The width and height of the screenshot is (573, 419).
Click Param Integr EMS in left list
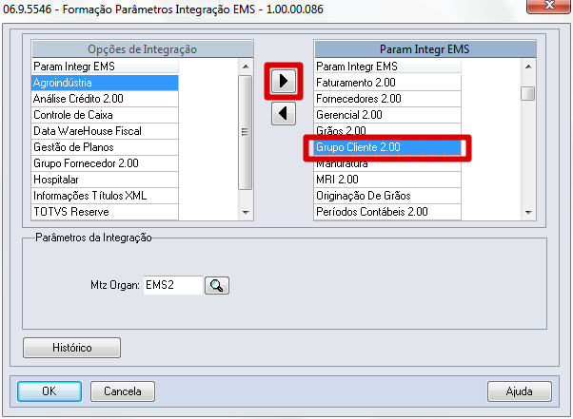coord(105,67)
